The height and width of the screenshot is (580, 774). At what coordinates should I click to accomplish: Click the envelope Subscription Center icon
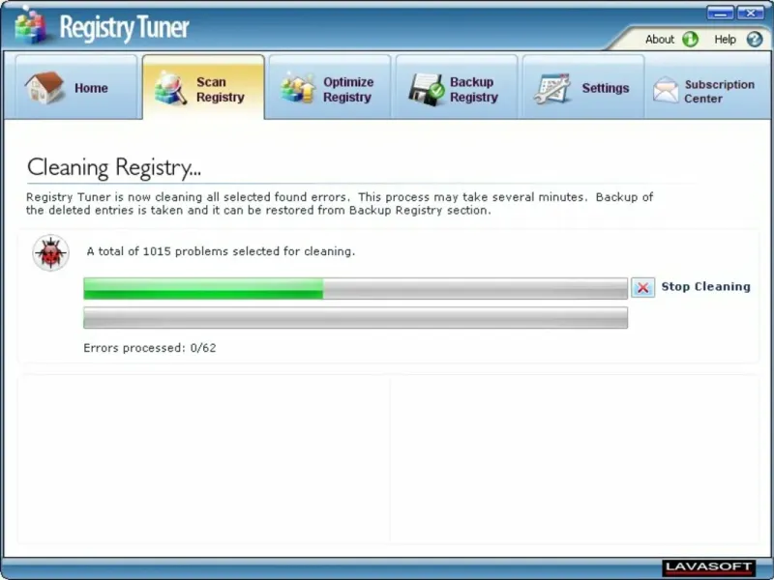coord(666,90)
